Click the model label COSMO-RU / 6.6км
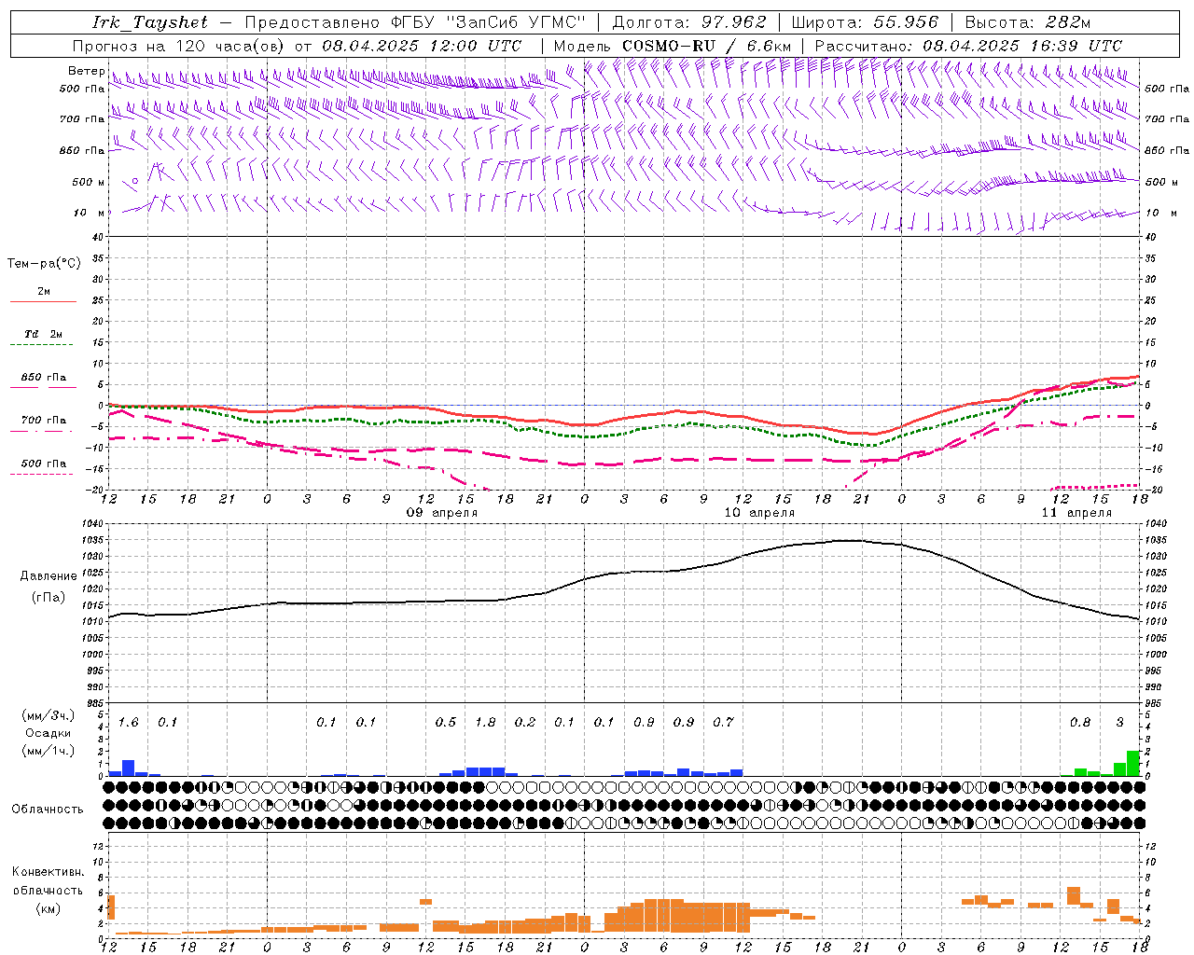Viewport: 1194px width, 955px height. coord(707,46)
